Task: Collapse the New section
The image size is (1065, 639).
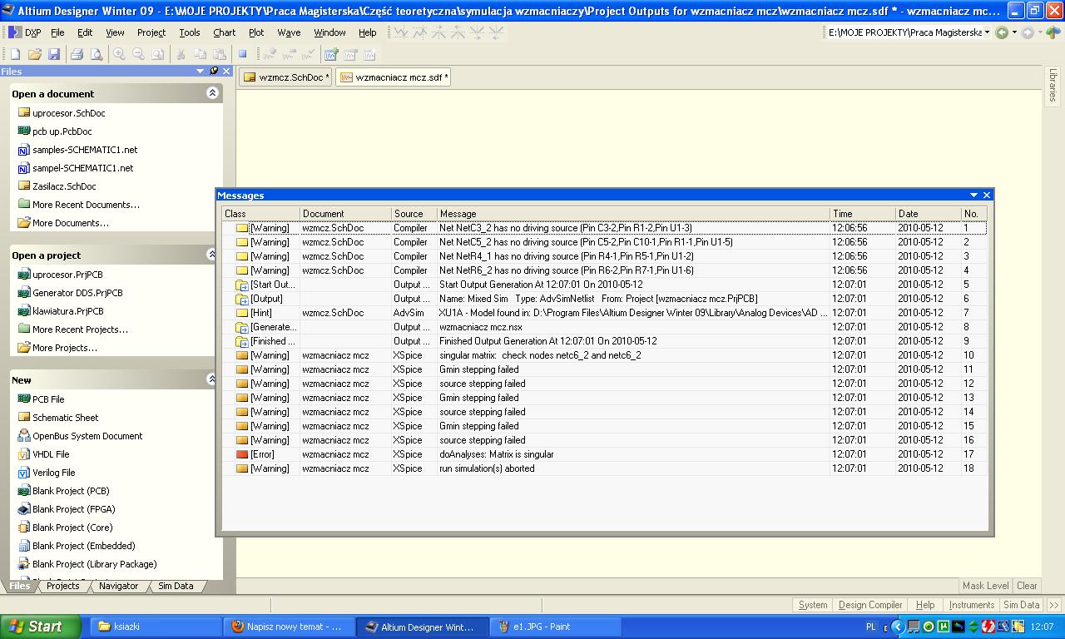Action: pyautogui.click(x=212, y=379)
